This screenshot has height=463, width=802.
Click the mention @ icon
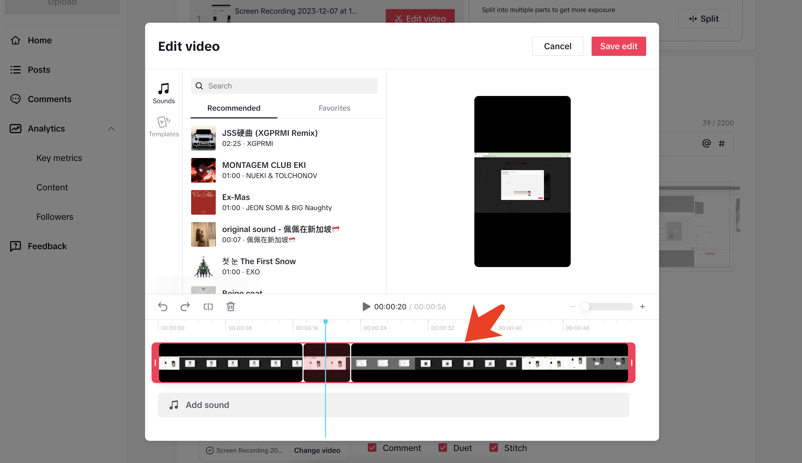click(706, 143)
